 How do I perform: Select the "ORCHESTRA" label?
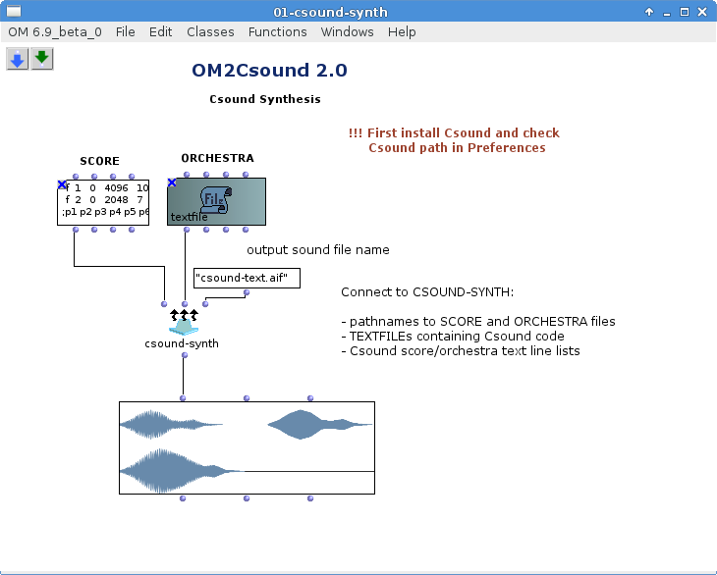point(218,158)
